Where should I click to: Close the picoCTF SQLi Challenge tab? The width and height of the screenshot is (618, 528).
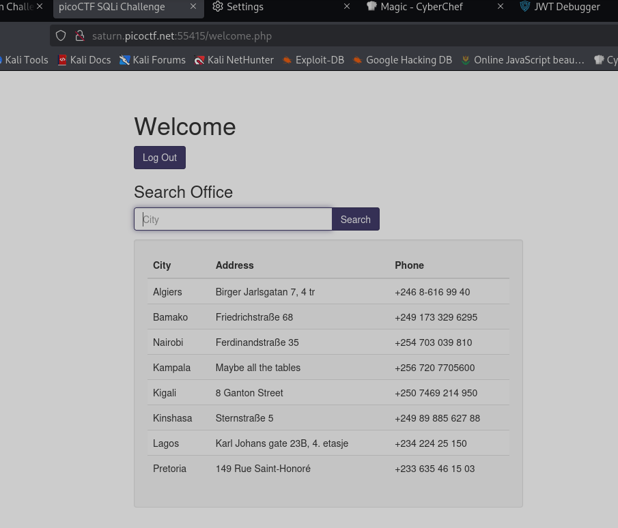pyautogui.click(x=193, y=7)
